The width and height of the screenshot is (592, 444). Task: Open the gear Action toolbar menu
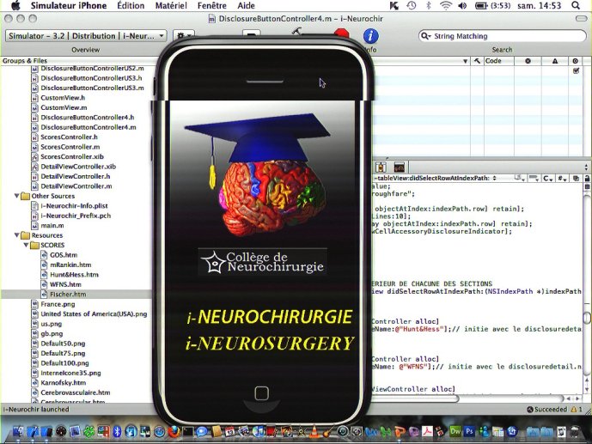coord(184,35)
